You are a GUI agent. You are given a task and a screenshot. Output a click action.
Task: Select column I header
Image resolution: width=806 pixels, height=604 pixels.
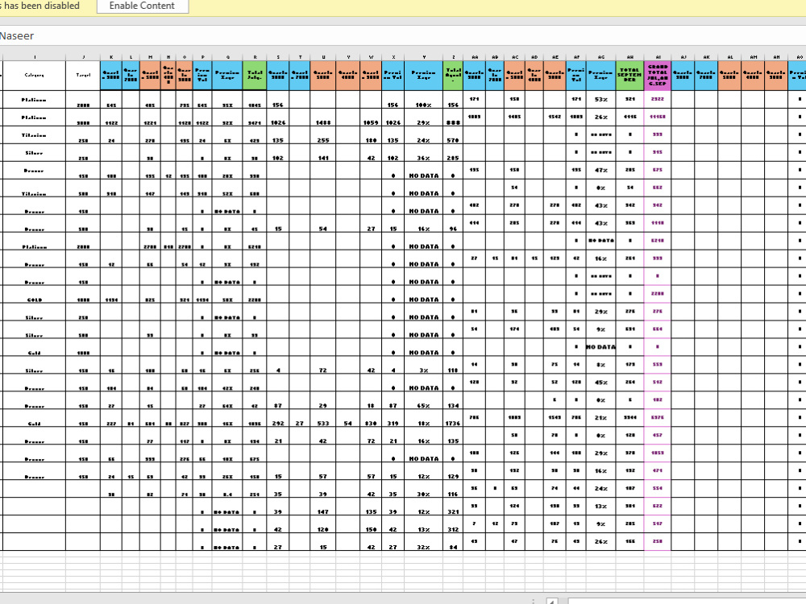[35, 56]
